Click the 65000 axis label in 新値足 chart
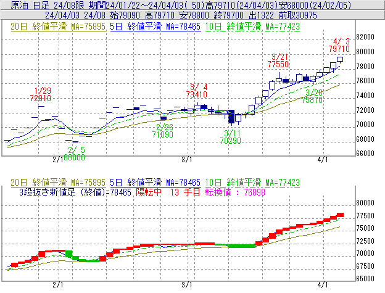385x293 pixels. pos(365,279)
